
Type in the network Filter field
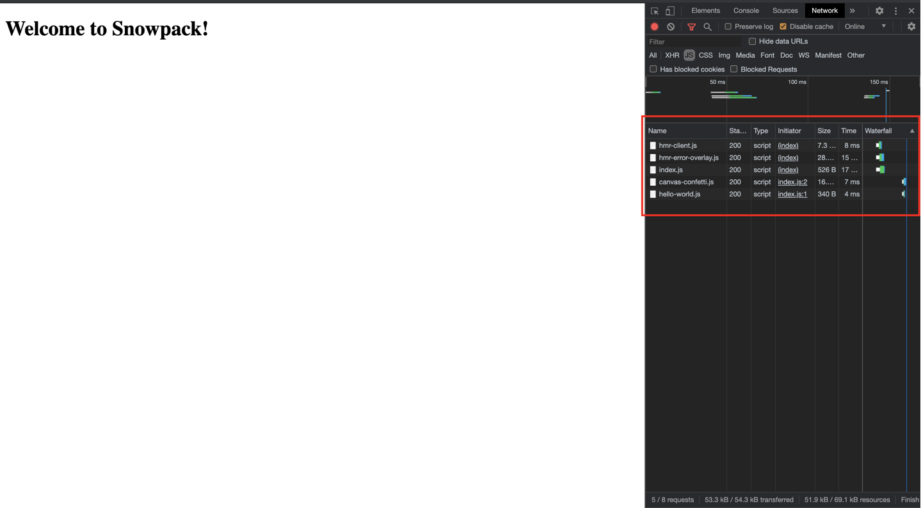[691, 42]
